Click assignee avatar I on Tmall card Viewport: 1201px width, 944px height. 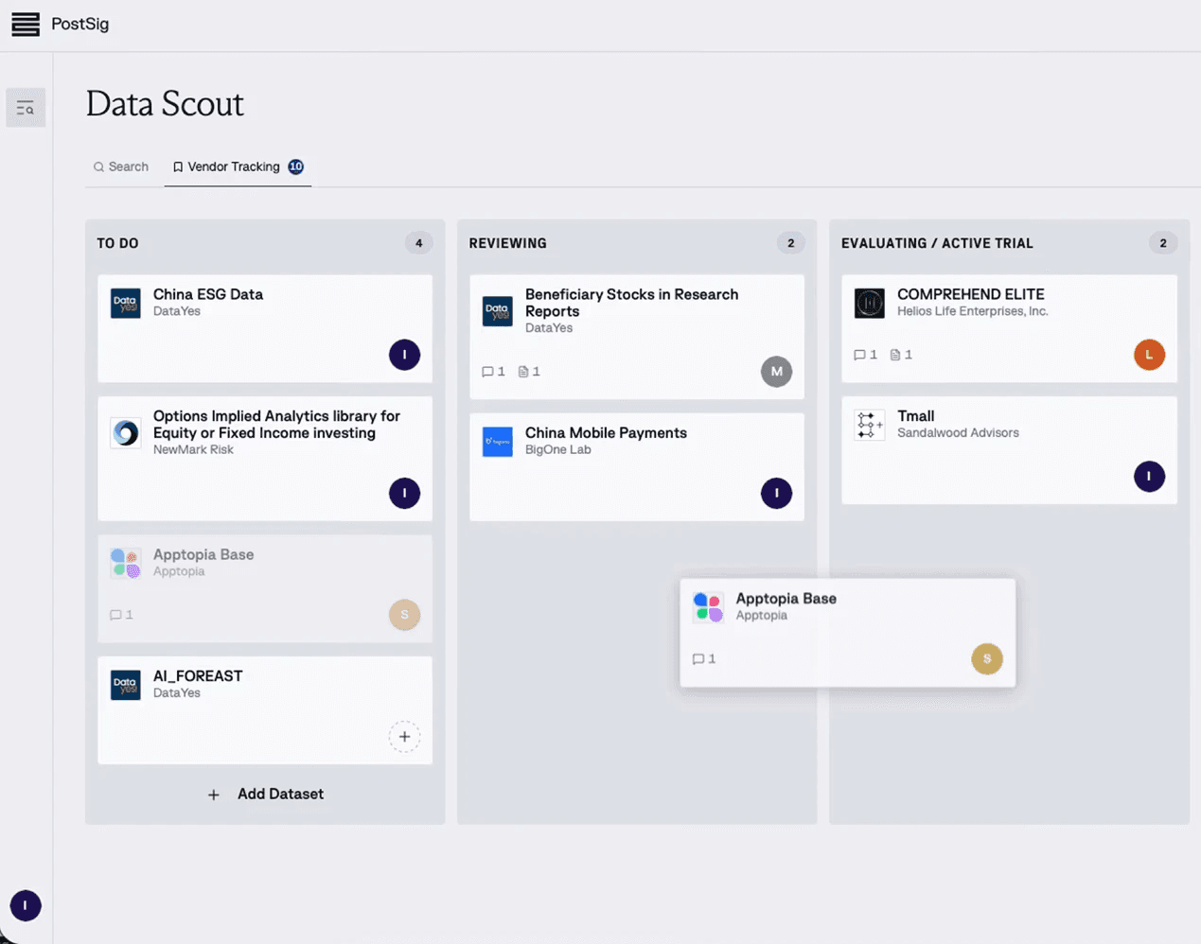click(x=1149, y=476)
